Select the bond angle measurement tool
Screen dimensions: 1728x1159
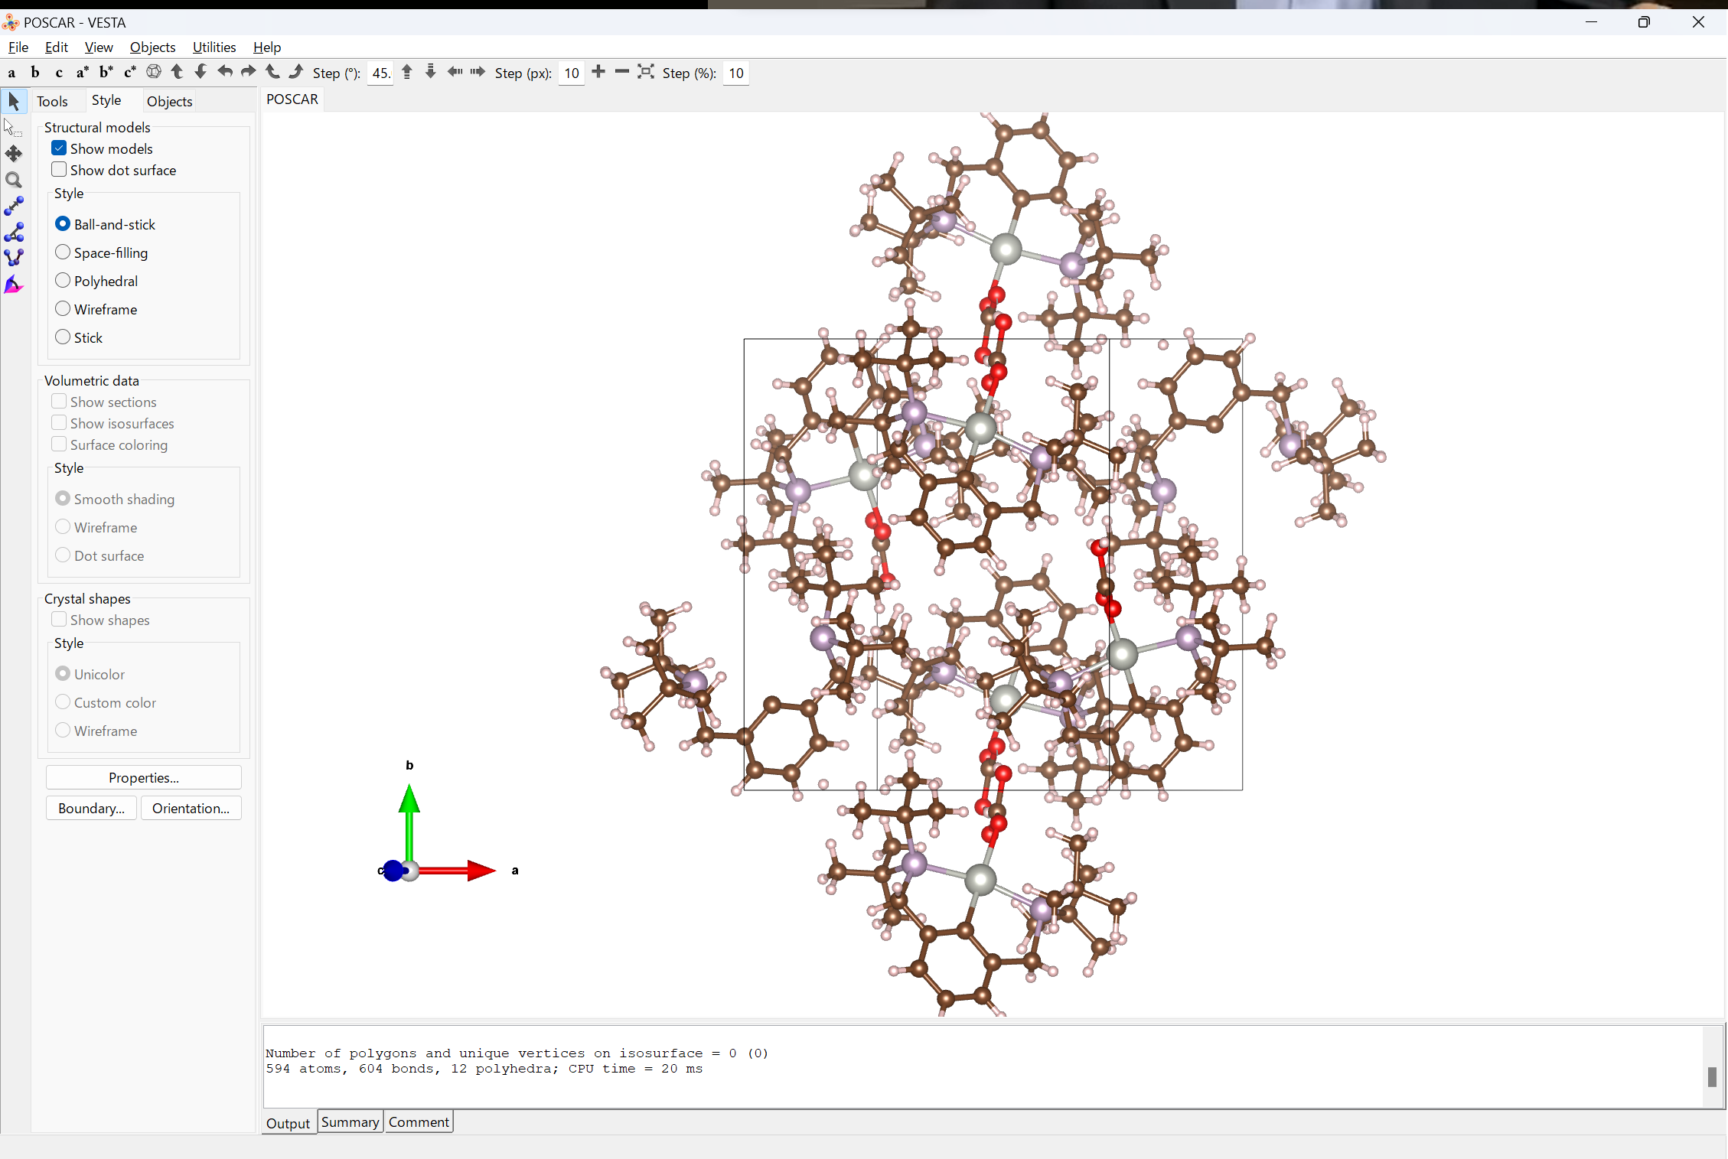[x=14, y=232]
